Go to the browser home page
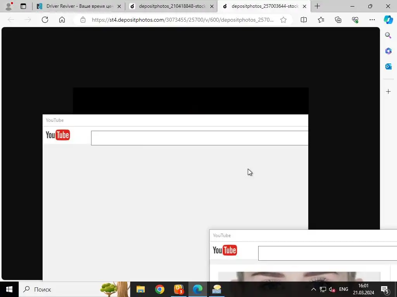The image size is (397, 297). click(62, 20)
